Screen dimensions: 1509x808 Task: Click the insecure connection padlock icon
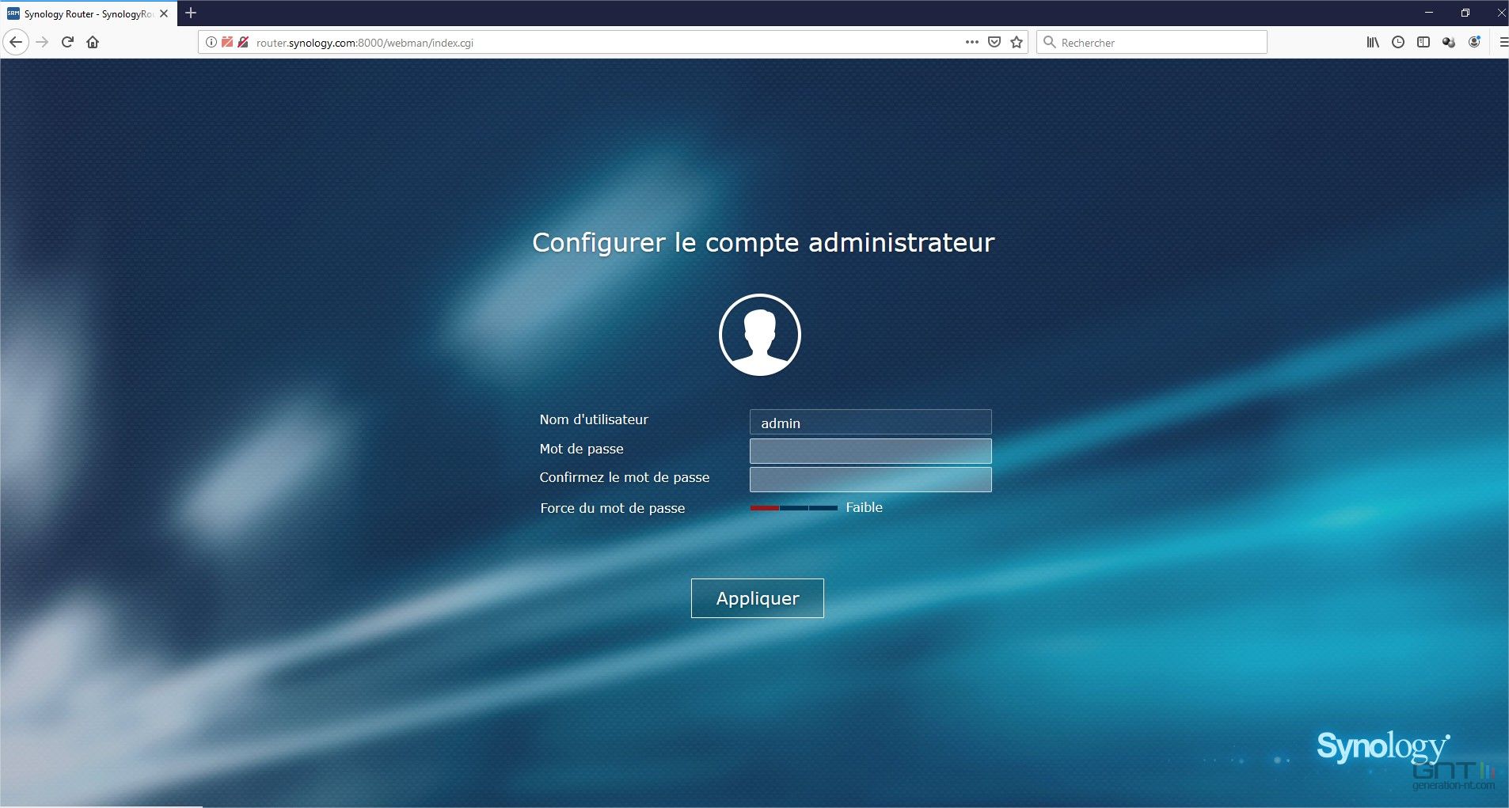[x=243, y=42]
